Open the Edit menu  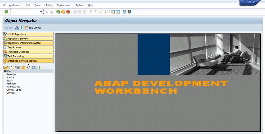(28, 5)
